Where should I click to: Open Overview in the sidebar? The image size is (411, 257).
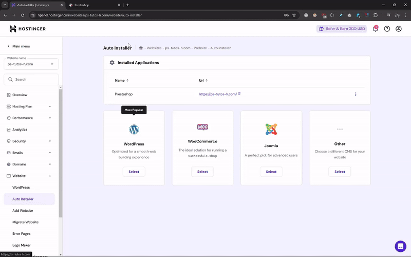(x=20, y=95)
